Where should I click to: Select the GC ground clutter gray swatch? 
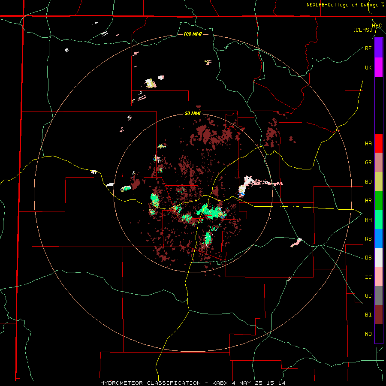coord(379,296)
